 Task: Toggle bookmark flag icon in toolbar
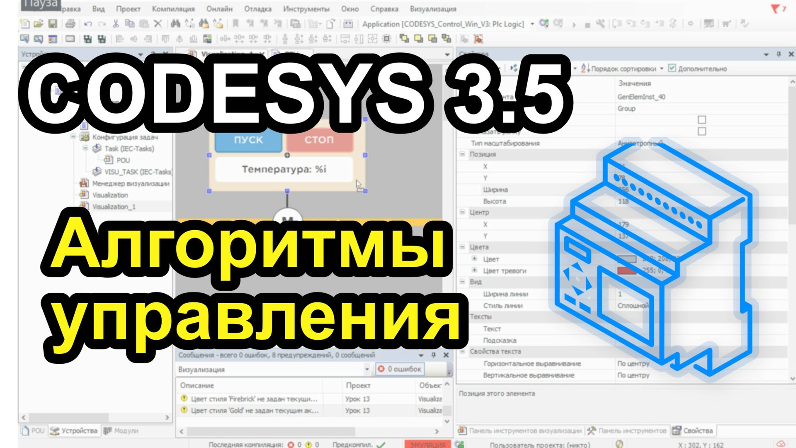coord(235,24)
